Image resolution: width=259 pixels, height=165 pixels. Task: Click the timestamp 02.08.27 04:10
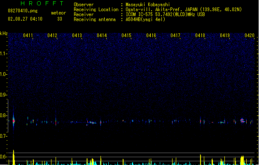25,19
